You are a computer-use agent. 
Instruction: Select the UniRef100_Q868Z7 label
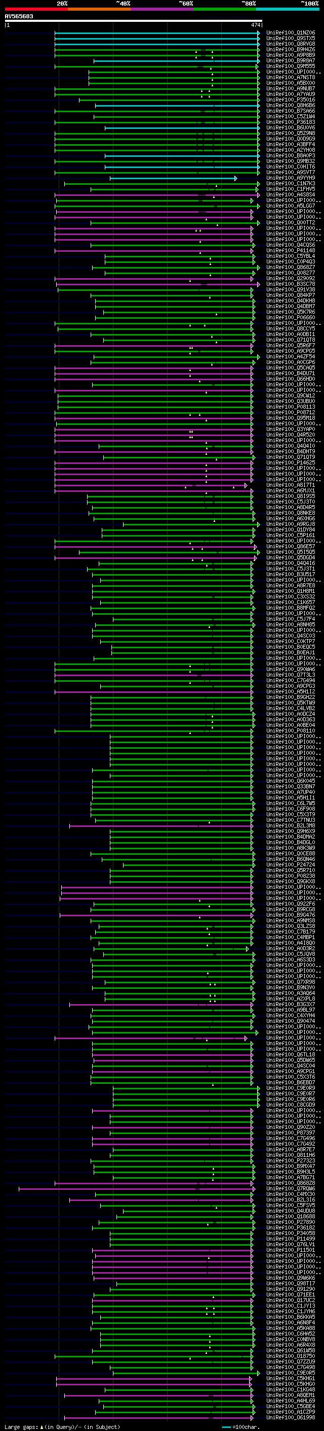pos(290,267)
